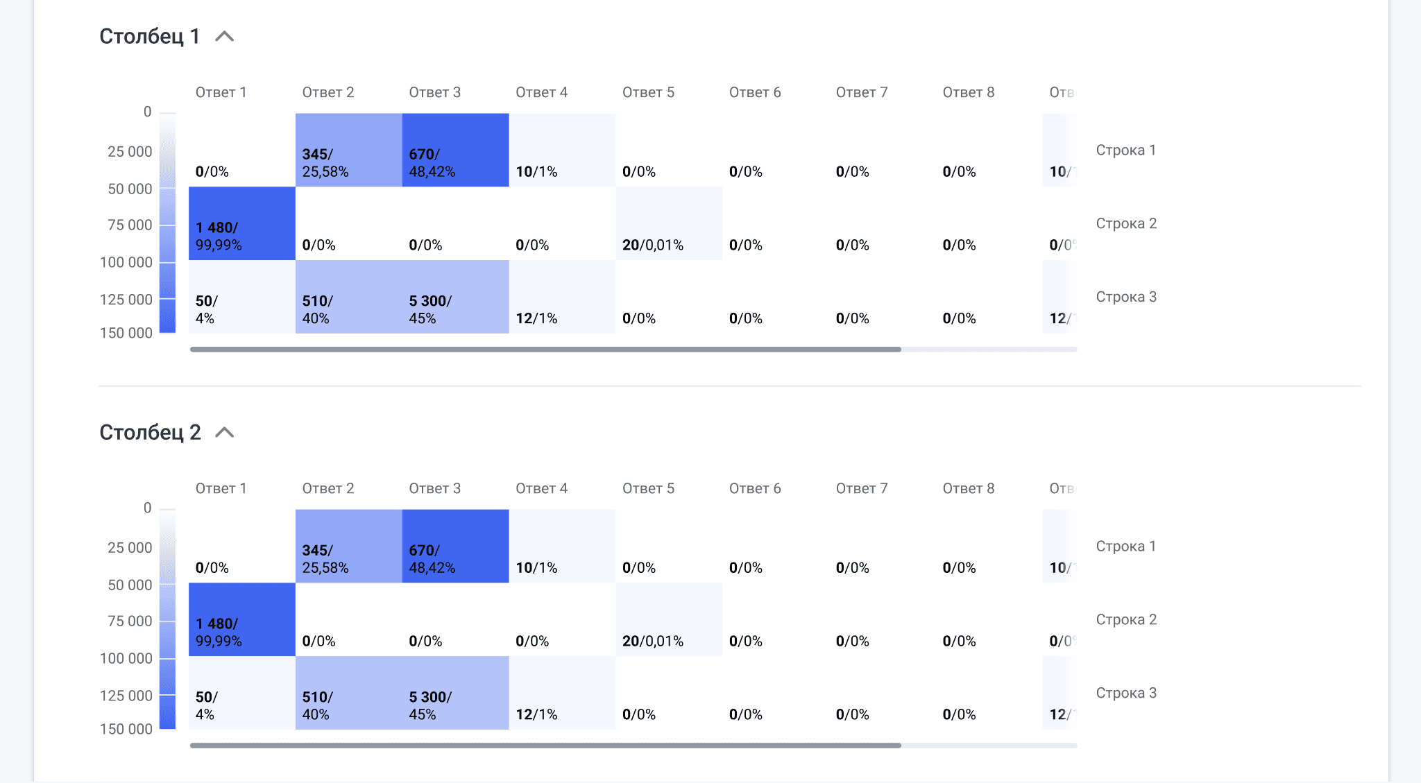Click Ответ 1 column header in Столбец 1
Image resolution: width=1421 pixels, height=783 pixels.
pos(221,92)
